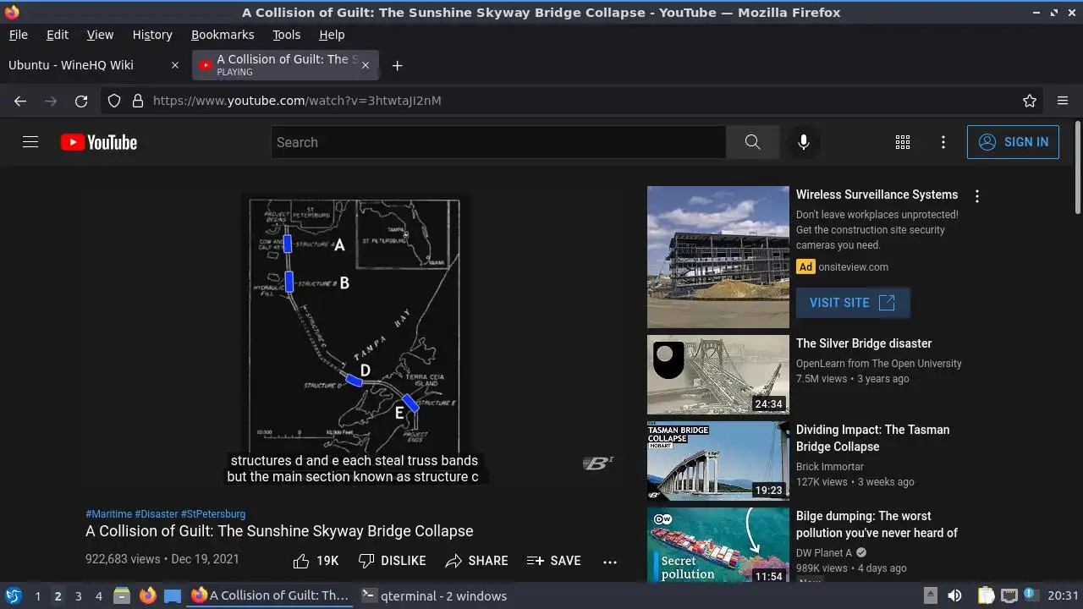The image size is (1083, 609).
Task: Open a new tab
Action: click(x=397, y=65)
